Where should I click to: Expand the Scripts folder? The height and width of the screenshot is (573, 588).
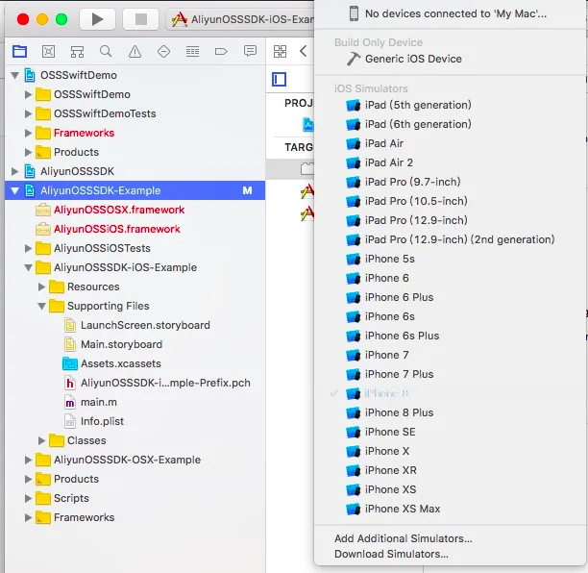click(28, 498)
